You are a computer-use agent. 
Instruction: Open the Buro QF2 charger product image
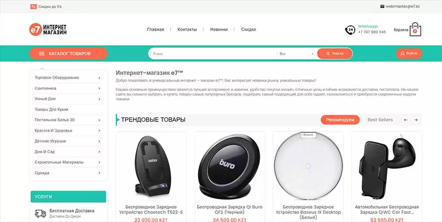230,166
